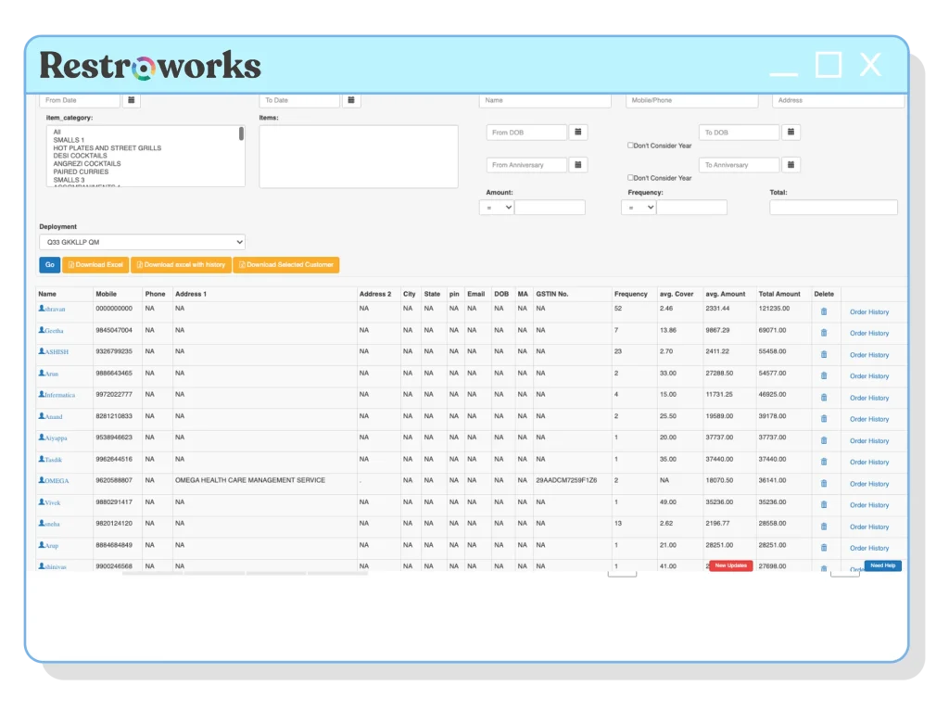Open the To Date calendar picker

pos(350,99)
